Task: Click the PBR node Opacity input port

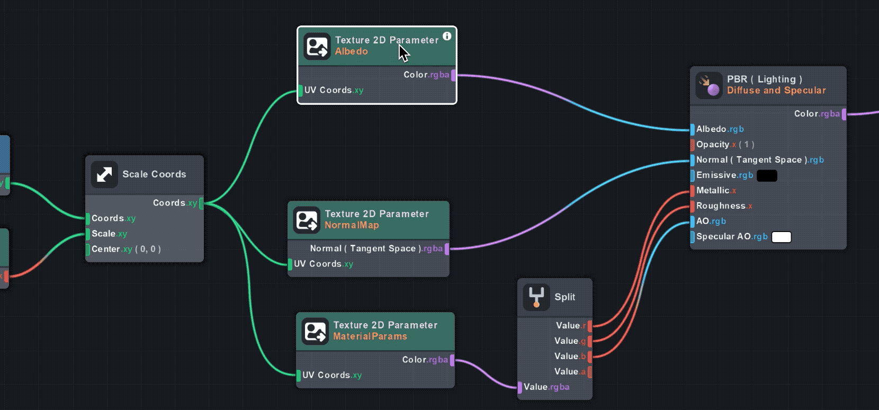Action: point(693,145)
